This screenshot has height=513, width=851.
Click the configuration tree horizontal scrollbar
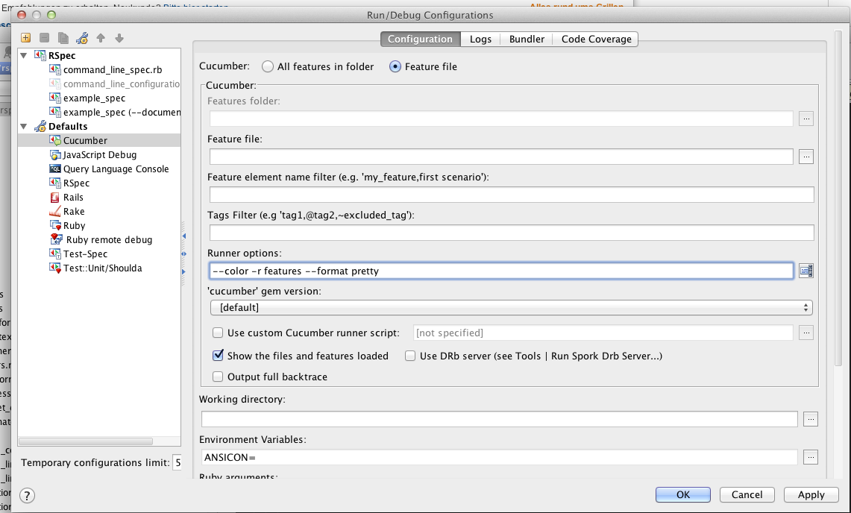point(86,441)
